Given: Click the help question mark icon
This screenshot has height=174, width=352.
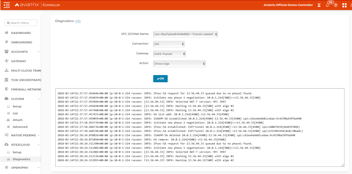Looking at the screenshot, I should click(x=336, y=5).
